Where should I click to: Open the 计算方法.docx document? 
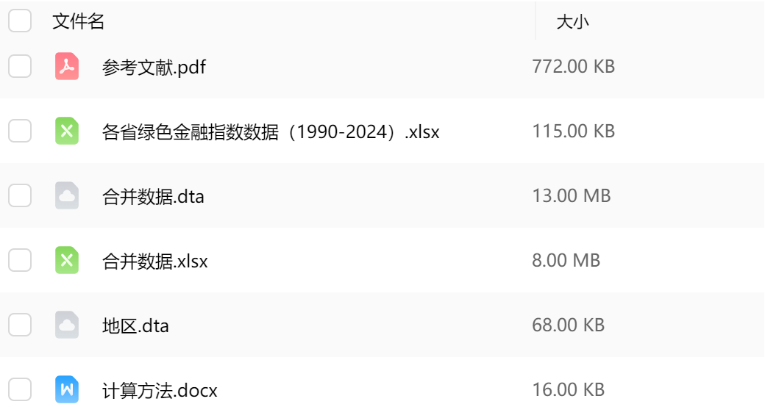pos(160,390)
